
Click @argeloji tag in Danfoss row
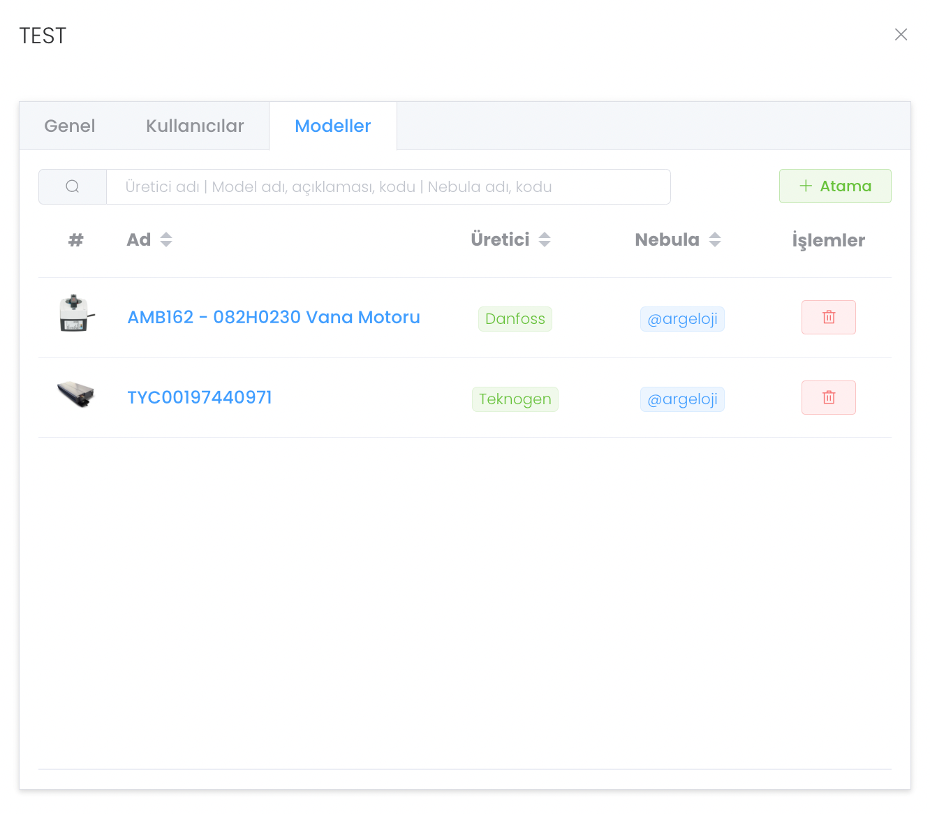point(682,319)
